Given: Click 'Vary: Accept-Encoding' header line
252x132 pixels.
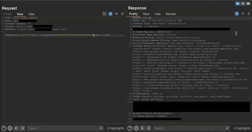Looking at the screenshot, I should click(x=148, y=99).
